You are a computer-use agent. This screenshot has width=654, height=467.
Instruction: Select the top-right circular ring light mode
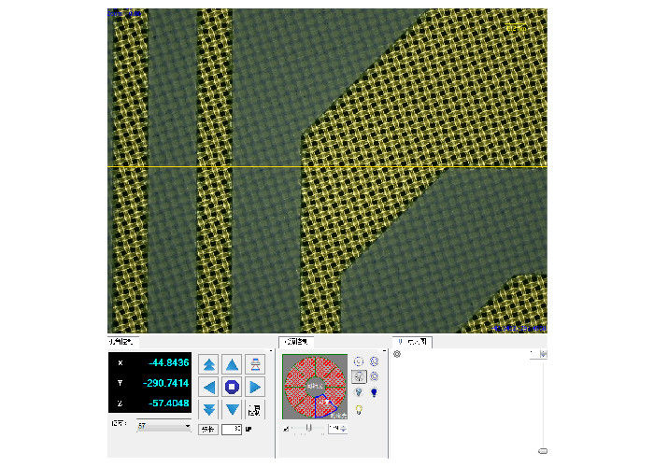[x=374, y=361]
